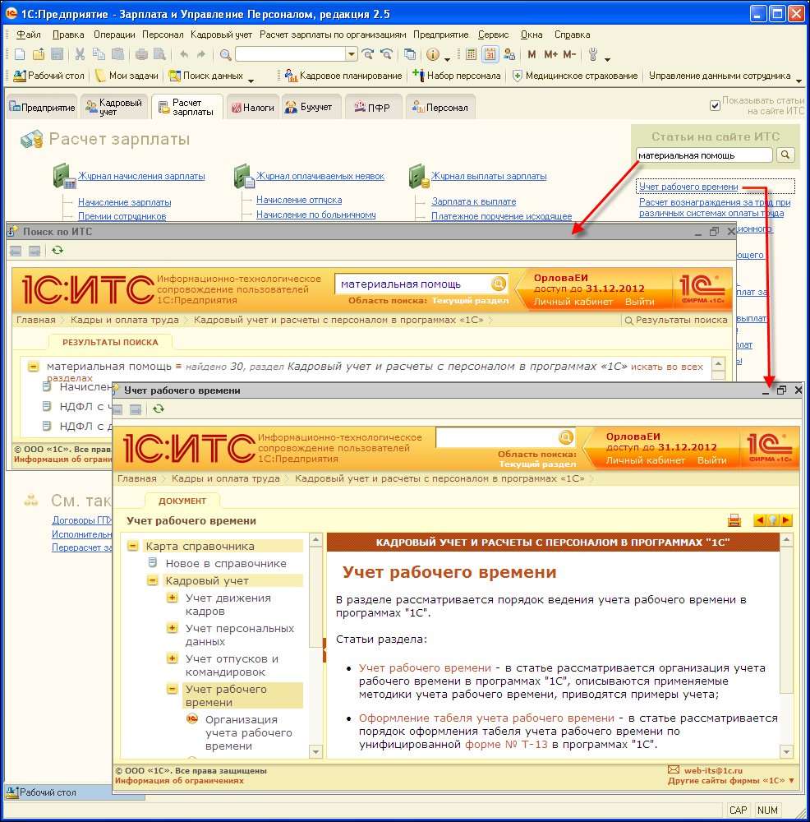Viewport: 810px width, 822px height.
Task: Click the Журнал начисления зарплаты icon
Action: tap(65, 176)
